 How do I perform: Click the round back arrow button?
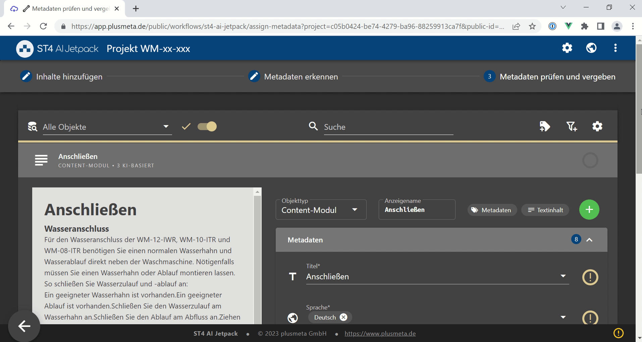(x=24, y=326)
